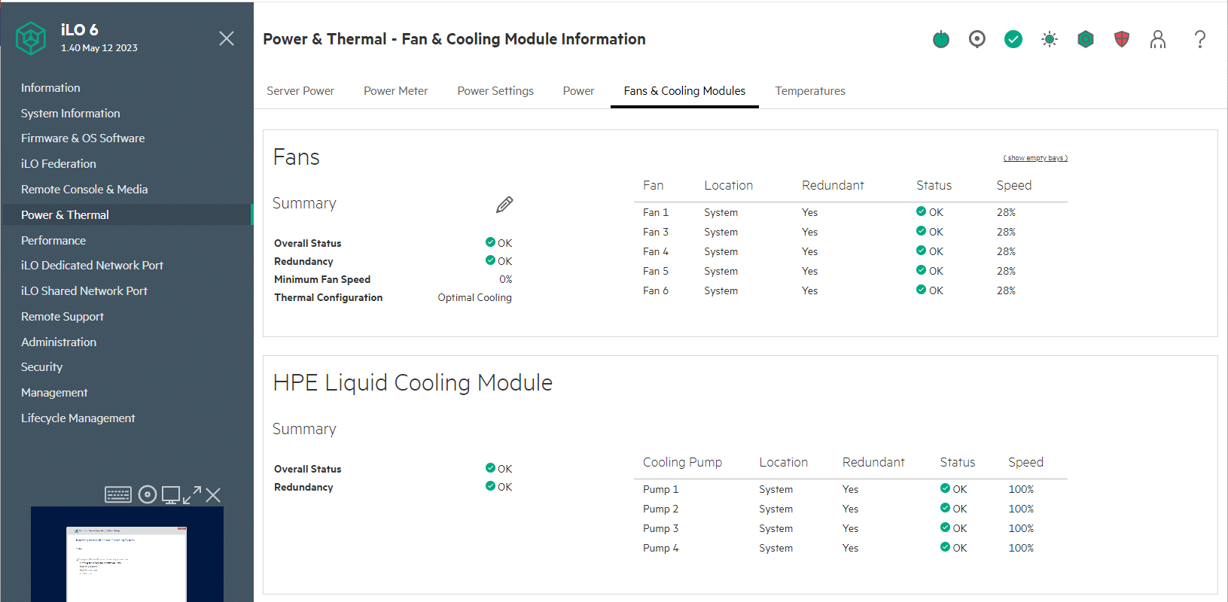Open the remote console preview thumbnail
The width and height of the screenshot is (1228, 602).
coord(127,554)
